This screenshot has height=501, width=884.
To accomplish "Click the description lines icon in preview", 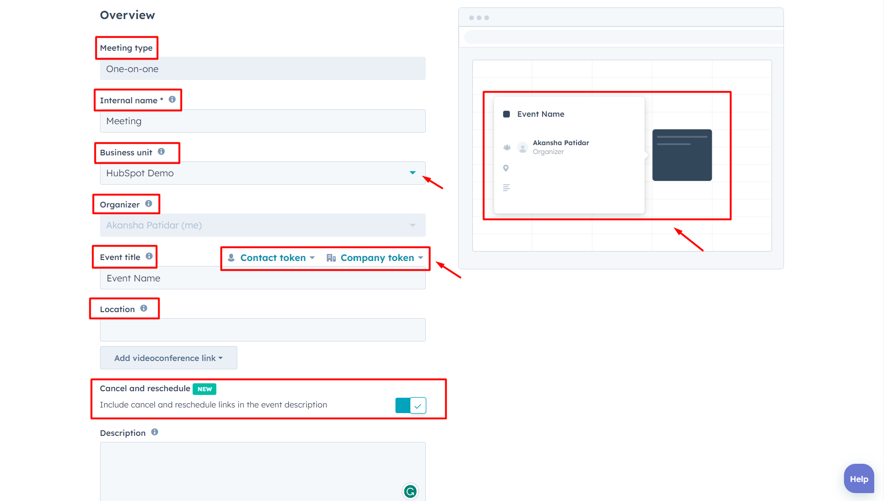I will pyautogui.click(x=506, y=188).
